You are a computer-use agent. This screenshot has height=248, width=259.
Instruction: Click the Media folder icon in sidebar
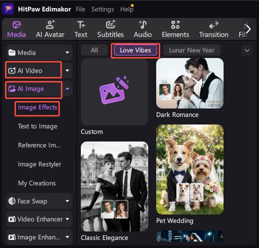pos(12,52)
